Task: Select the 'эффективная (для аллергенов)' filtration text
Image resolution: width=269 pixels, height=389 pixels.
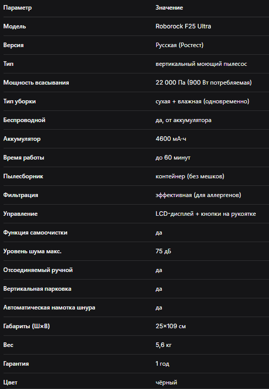Action: pyautogui.click(x=198, y=195)
